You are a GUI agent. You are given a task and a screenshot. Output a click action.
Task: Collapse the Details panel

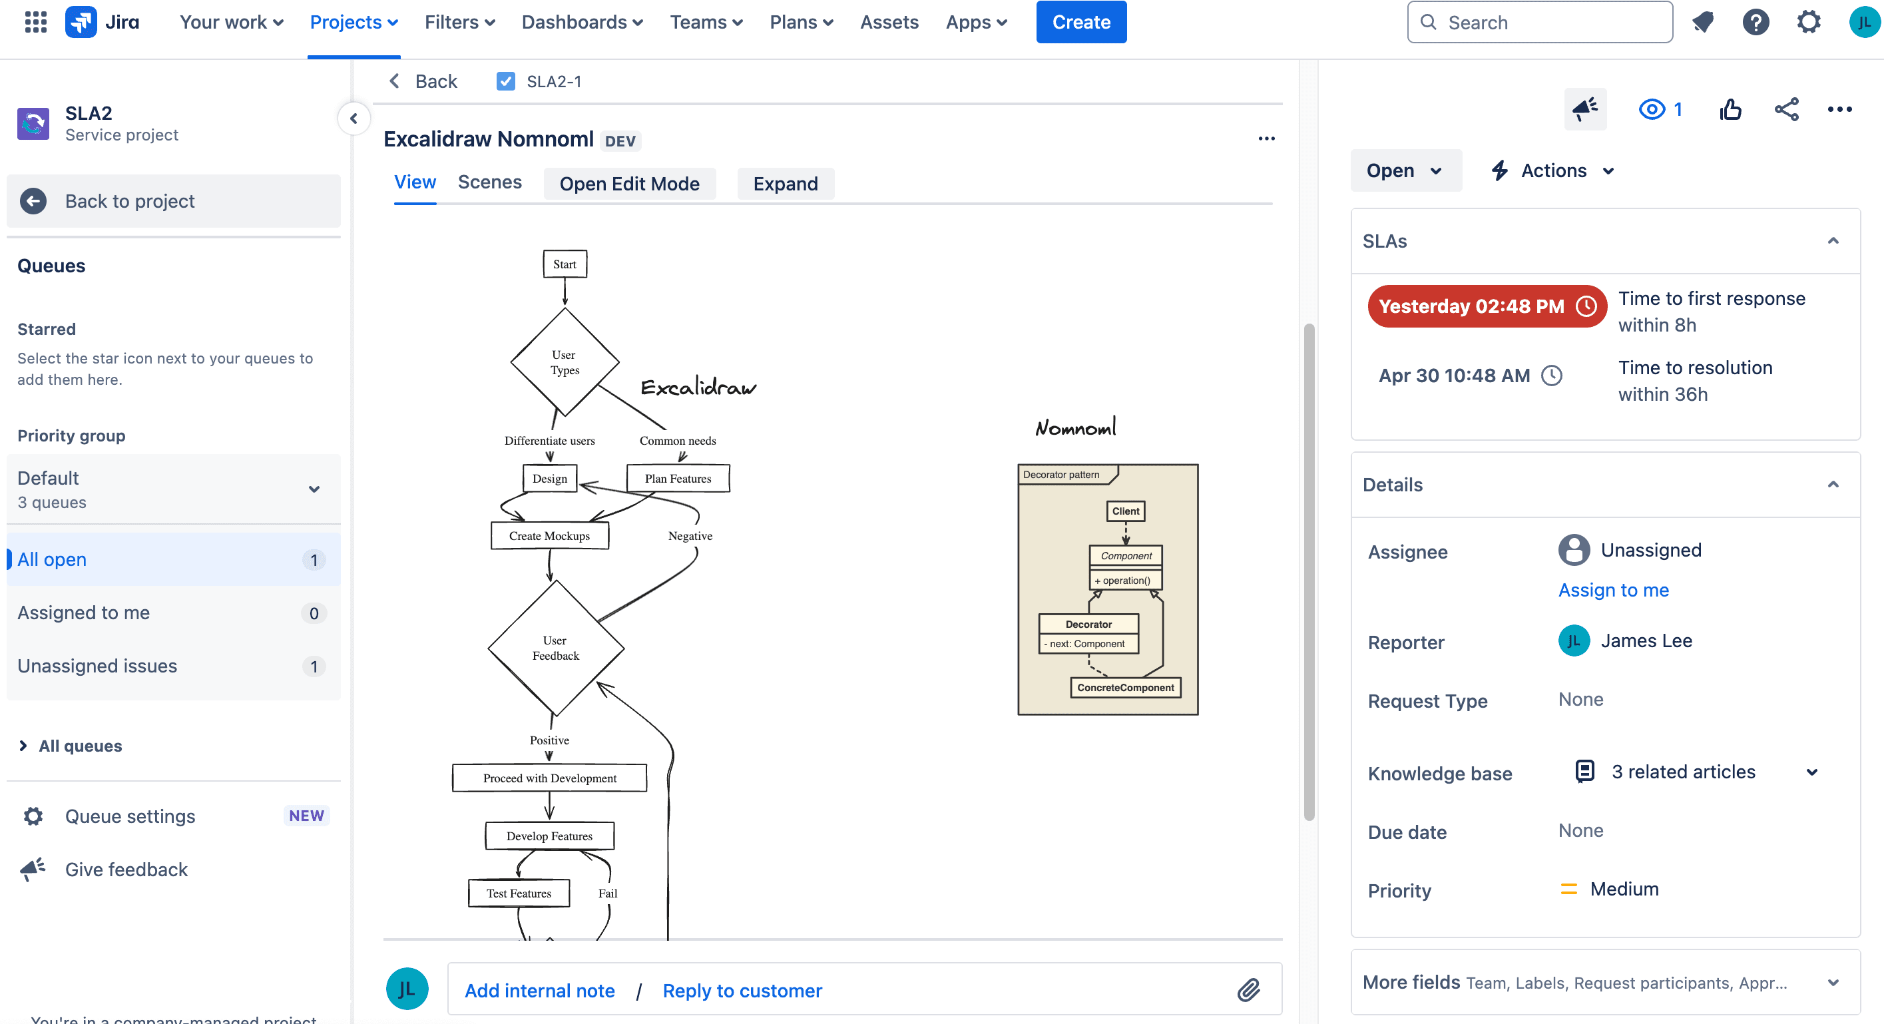coord(1833,484)
